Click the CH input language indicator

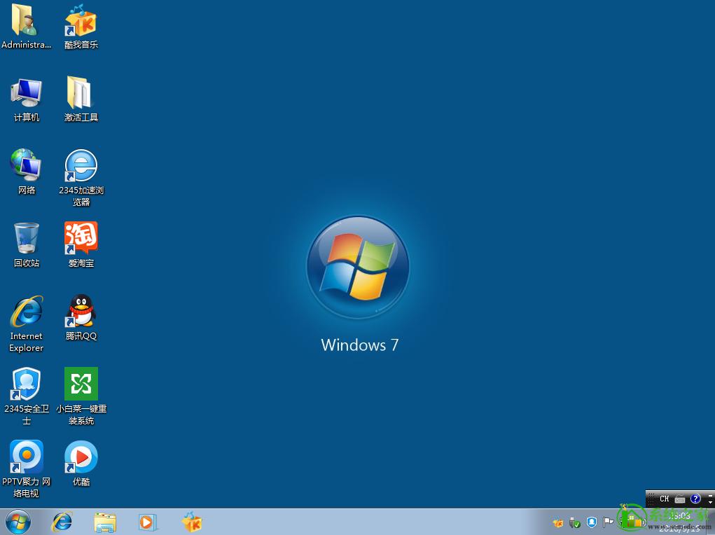[x=664, y=499]
